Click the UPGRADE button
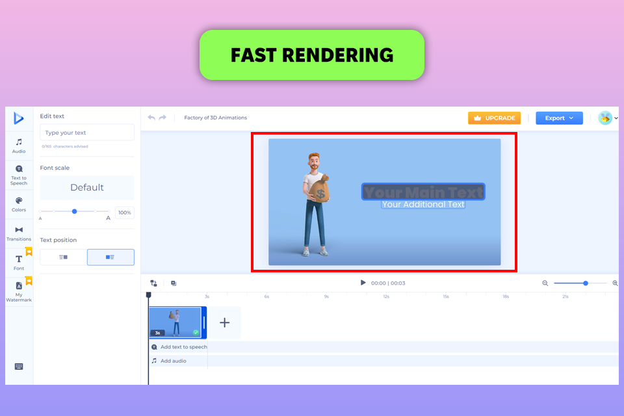 pyautogui.click(x=494, y=118)
